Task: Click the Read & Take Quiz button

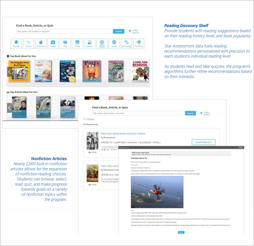Action: [204, 142]
